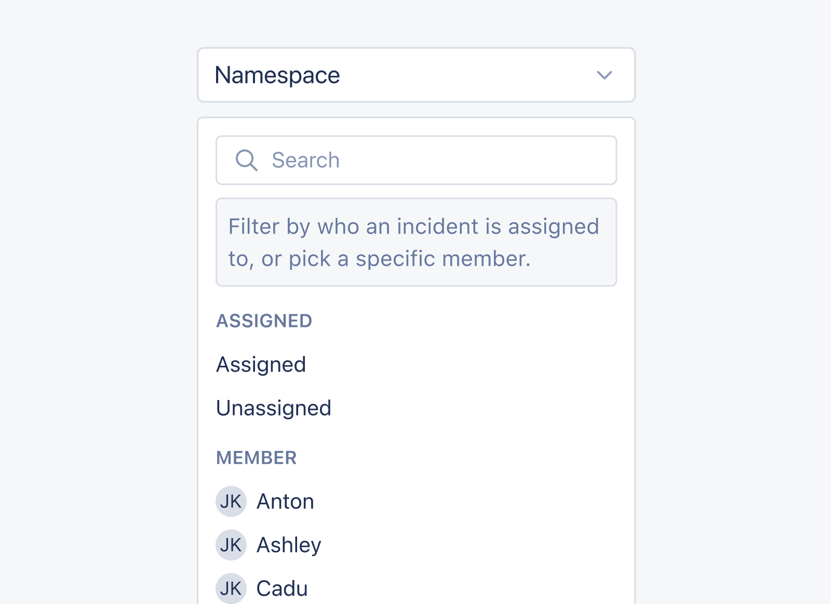831x604 pixels.
Task: Click the MEMBER section header
Action: pos(257,458)
